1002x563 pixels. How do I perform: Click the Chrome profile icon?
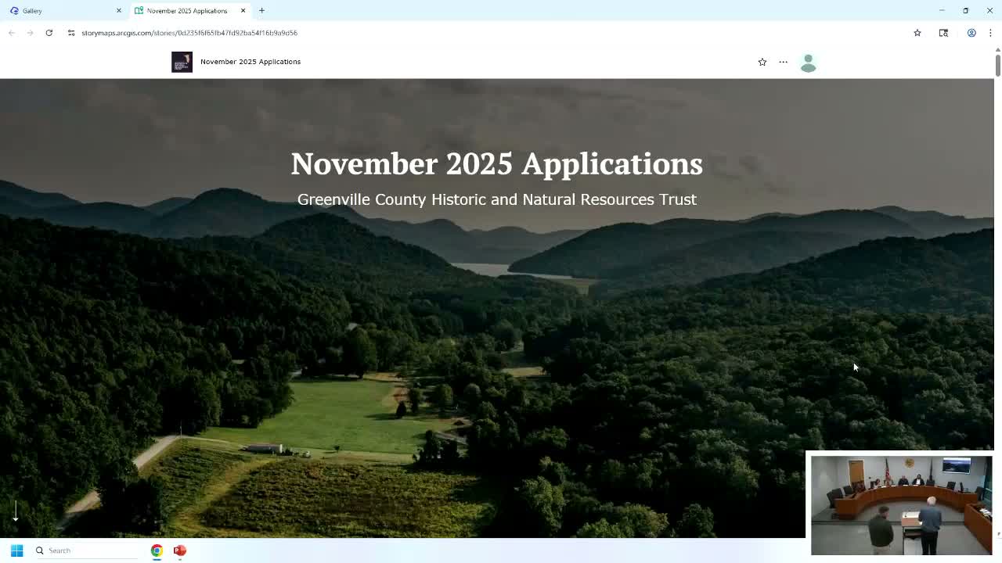[x=971, y=33]
